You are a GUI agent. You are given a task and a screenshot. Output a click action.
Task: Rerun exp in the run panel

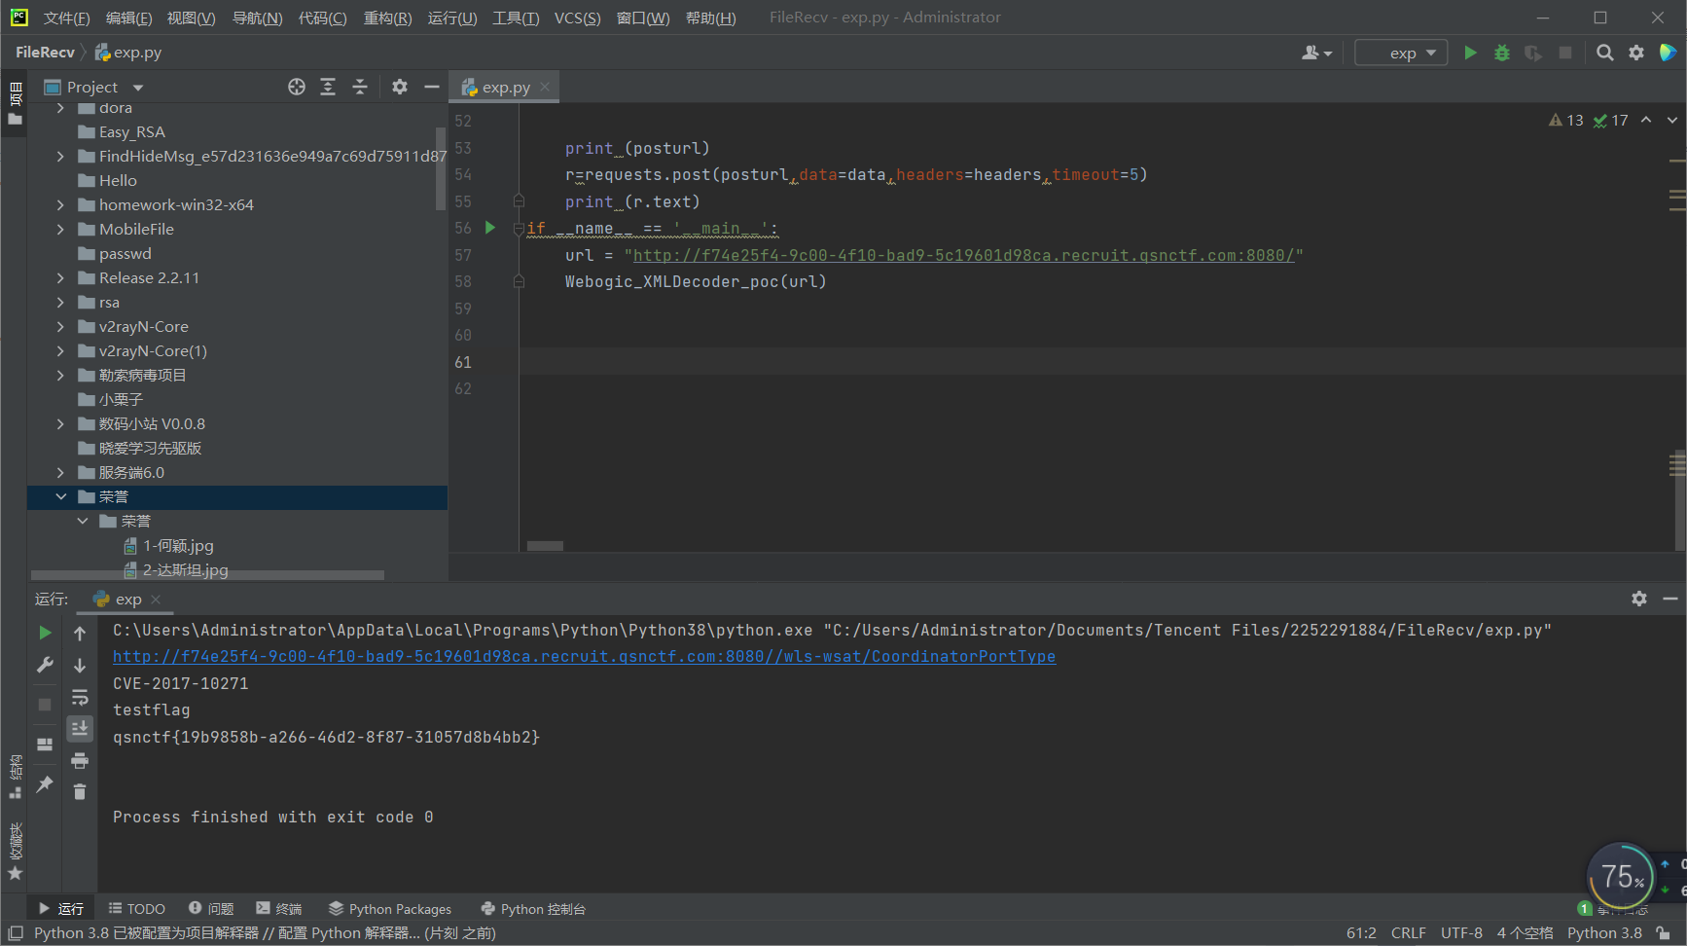click(x=45, y=633)
